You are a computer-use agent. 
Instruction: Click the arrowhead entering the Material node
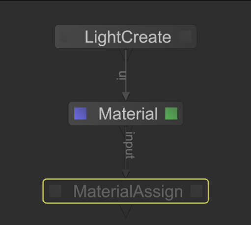pyautogui.click(x=126, y=96)
